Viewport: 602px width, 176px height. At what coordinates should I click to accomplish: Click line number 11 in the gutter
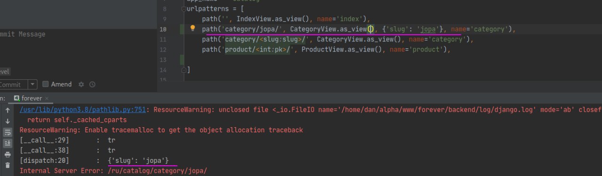click(163, 39)
